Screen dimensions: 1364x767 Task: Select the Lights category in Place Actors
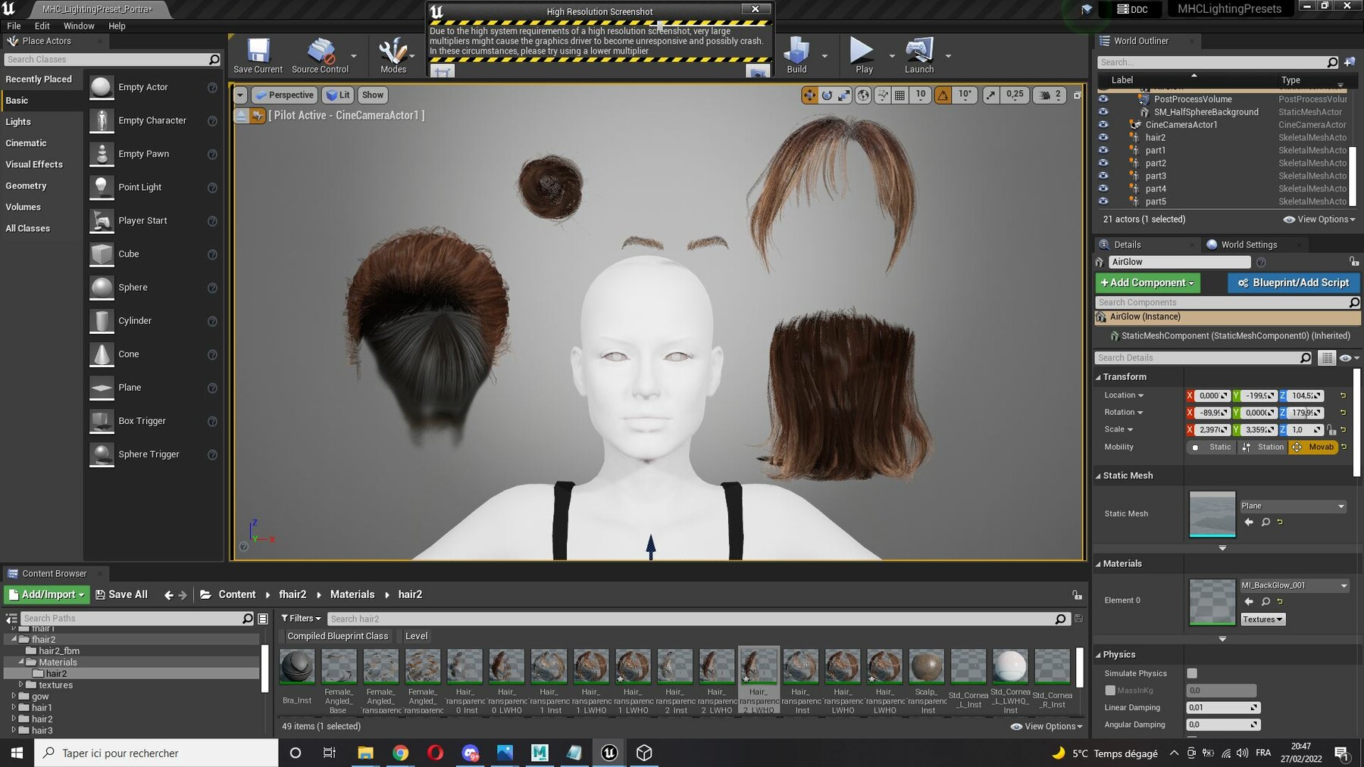coord(18,122)
